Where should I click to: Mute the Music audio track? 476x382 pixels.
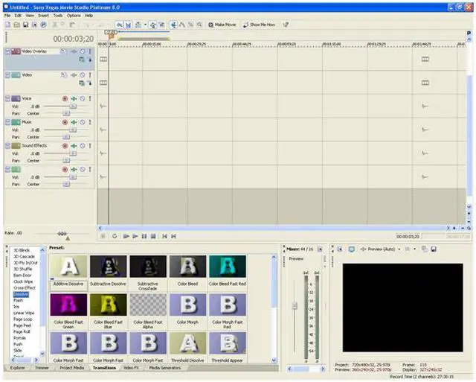[82, 122]
